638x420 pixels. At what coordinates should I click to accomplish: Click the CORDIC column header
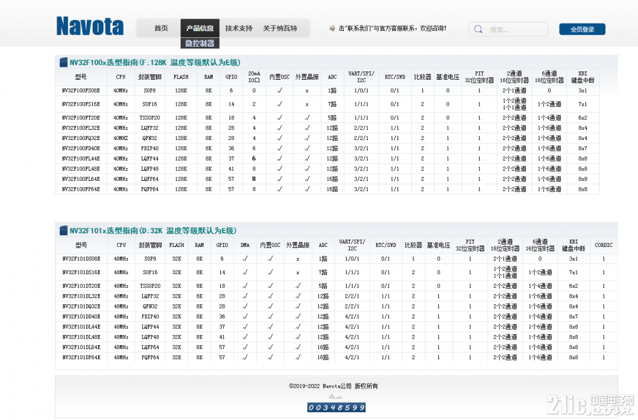click(x=603, y=245)
